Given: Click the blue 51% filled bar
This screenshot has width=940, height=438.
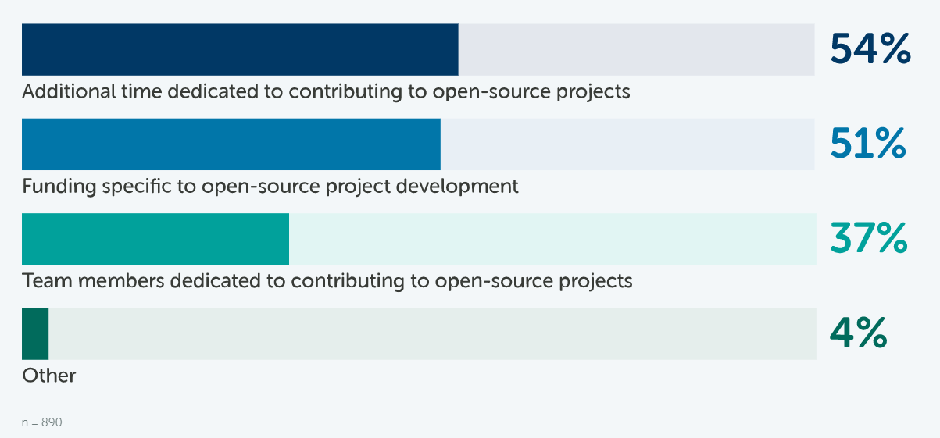Looking at the screenshot, I should coord(231,144).
